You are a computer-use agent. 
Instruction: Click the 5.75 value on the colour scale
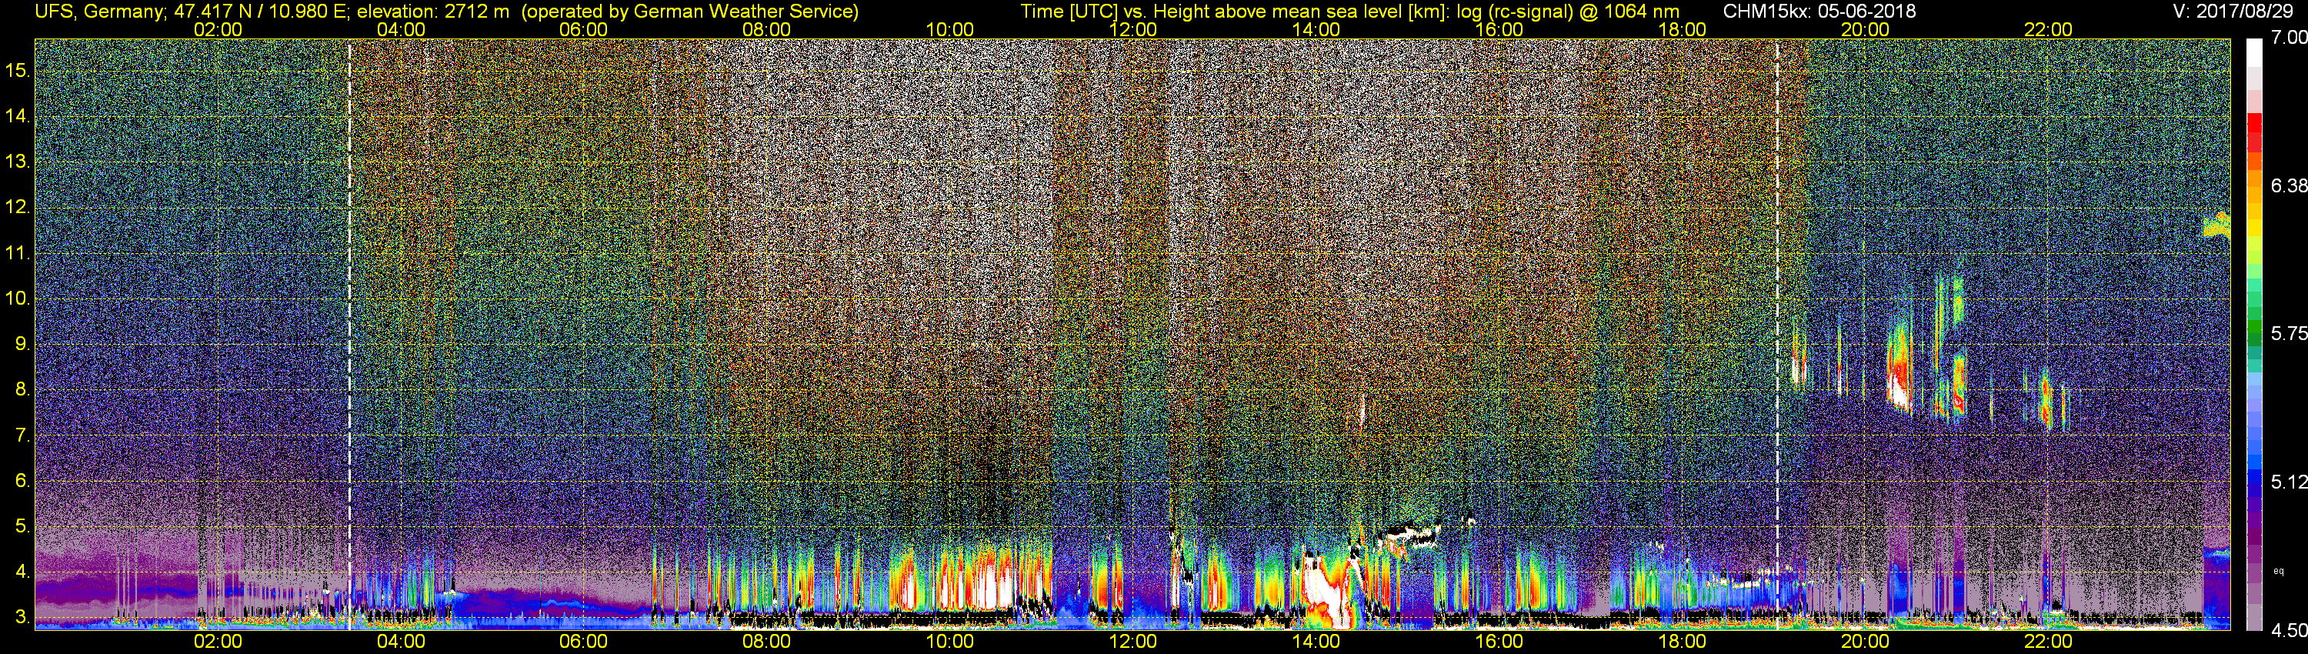tap(2288, 333)
